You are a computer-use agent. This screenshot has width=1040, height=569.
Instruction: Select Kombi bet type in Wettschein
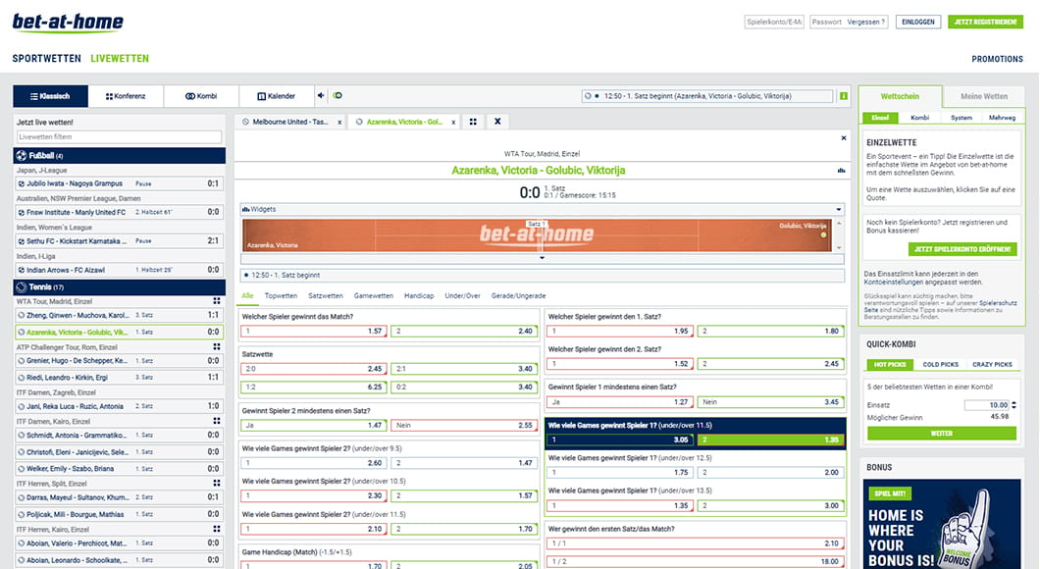tap(920, 118)
